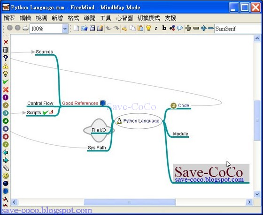Add priority 3 teal number icon
The height and width of the screenshot is (215, 263).
click(6, 113)
